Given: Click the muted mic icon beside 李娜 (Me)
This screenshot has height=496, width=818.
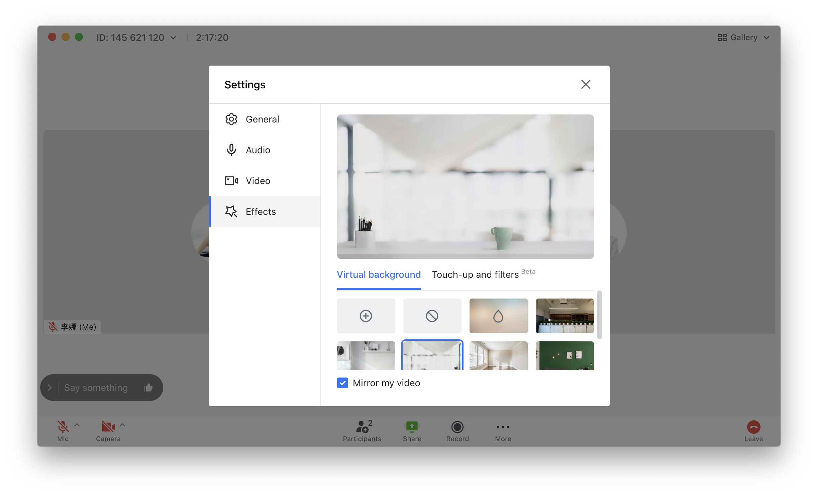Looking at the screenshot, I should pyautogui.click(x=53, y=327).
